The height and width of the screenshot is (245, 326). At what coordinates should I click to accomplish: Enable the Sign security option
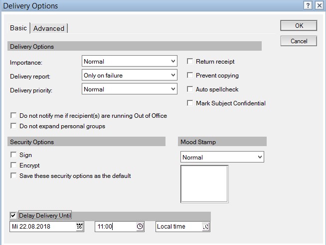click(x=13, y=155)
